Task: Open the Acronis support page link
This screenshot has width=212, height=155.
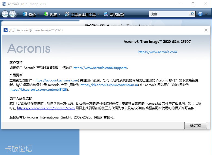Action: pyautogui.click(x=100, y=68)
